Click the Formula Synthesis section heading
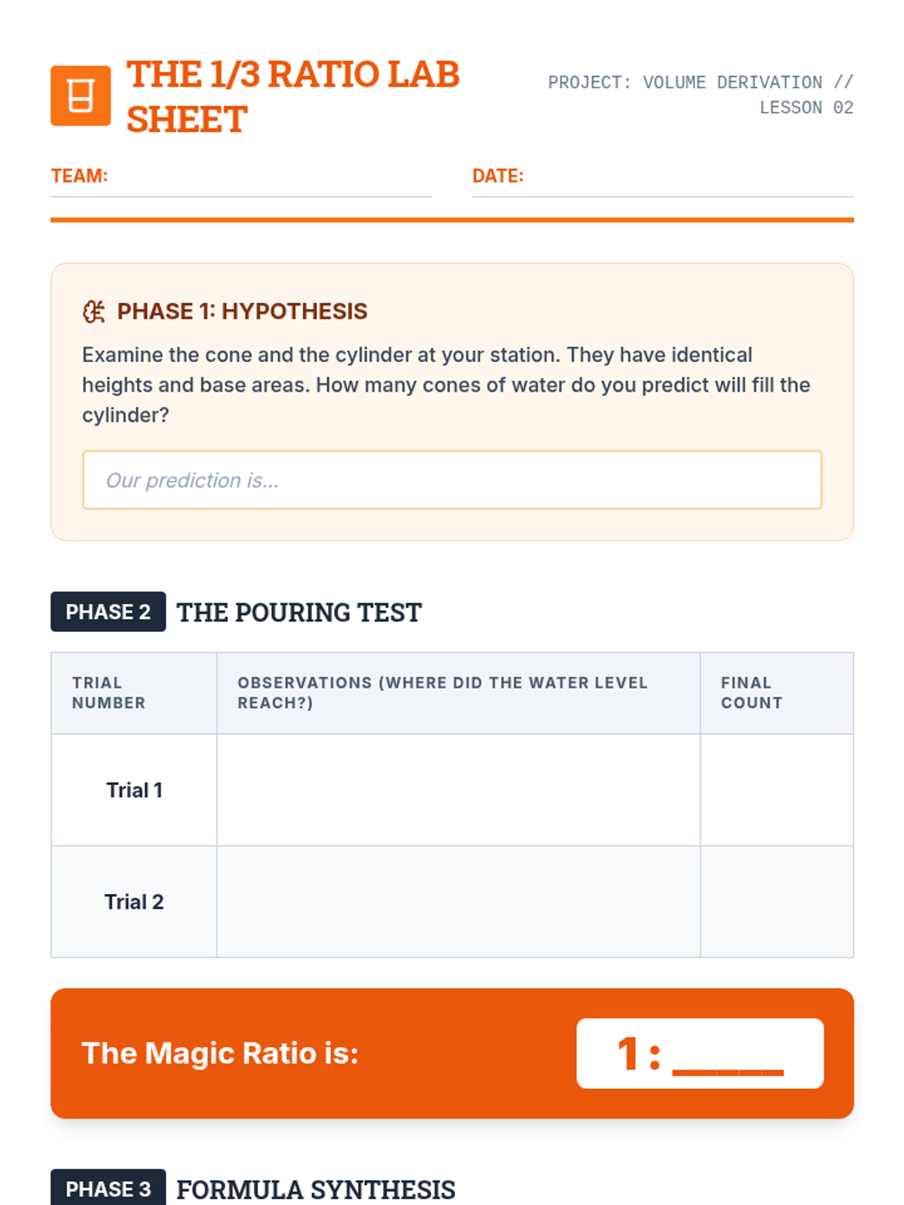The height and width of the screenshot is (1205, 904). click(x=316, y=1190)
